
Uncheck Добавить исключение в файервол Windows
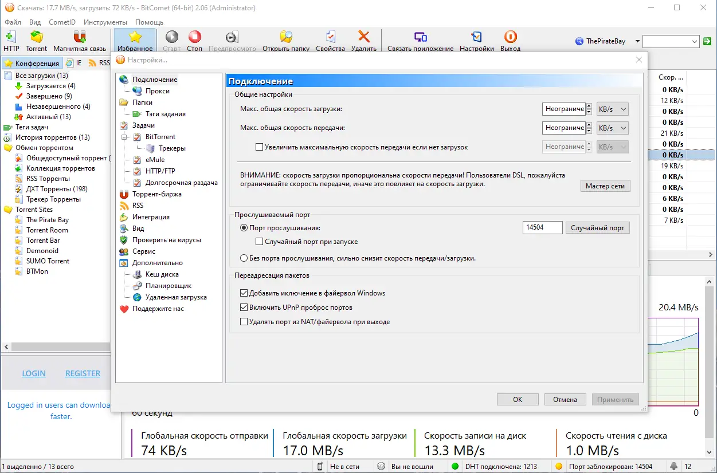click(x=244, y=293)
